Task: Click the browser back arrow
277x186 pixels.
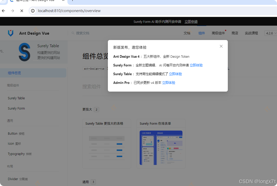Action: point(3,11)
